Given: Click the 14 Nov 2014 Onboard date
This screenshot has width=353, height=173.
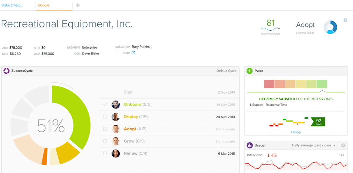Looking at the screenshot, I should pos(226,104).
